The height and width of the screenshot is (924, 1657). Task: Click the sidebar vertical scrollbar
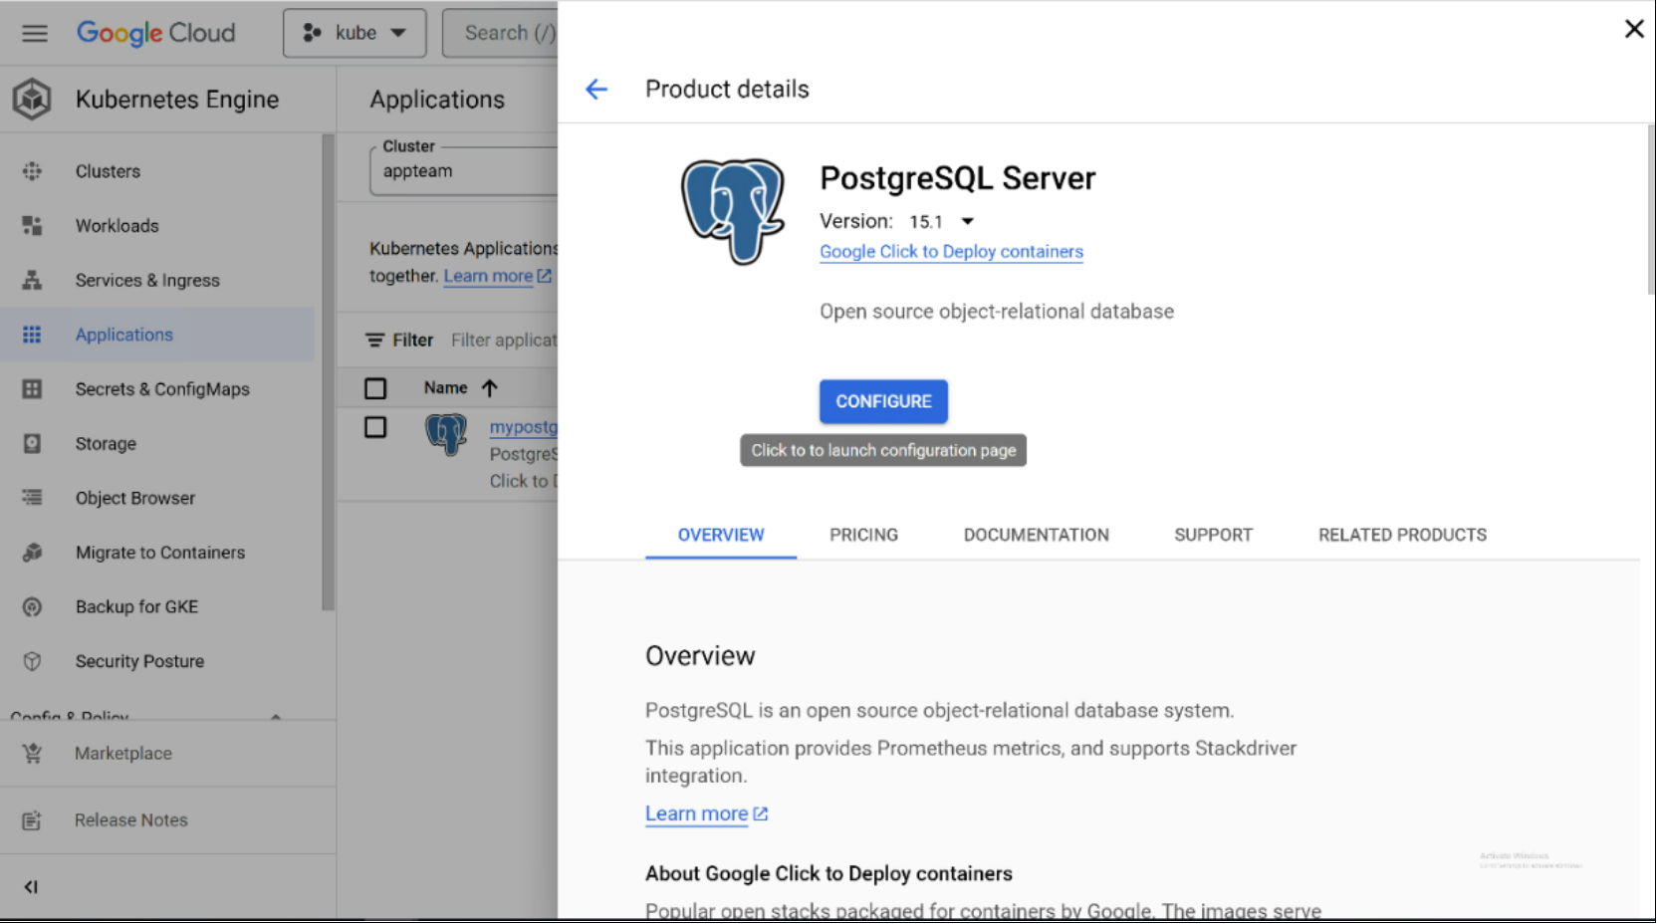[328, 373]
